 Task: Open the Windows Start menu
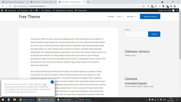tap(3, 99)
